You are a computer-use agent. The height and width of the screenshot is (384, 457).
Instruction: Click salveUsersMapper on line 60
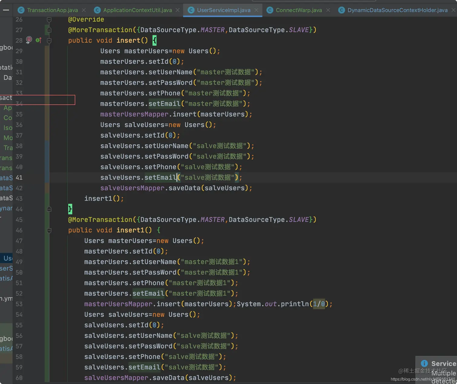pos(116,378)
